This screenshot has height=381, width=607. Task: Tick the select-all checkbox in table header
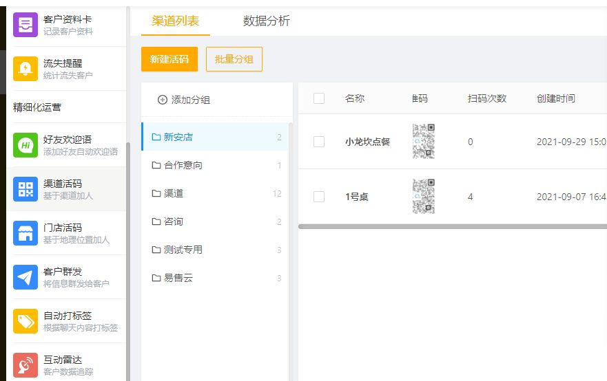click(x=319, y=98)
